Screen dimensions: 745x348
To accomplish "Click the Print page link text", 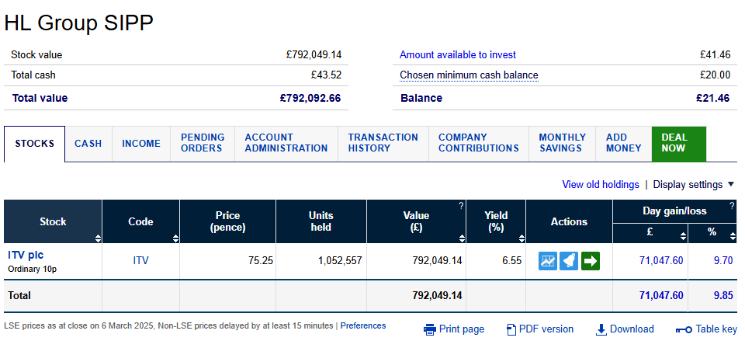I will tap(461, 329).
